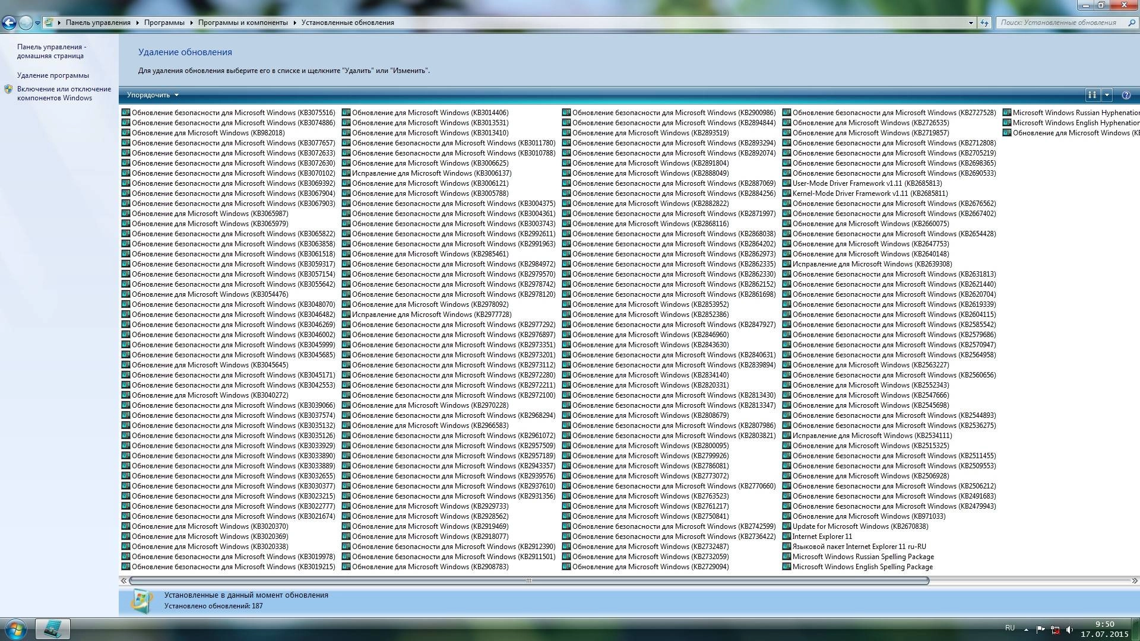Screen dimensions: 1140x641
Task: Select update KB3019215 entry
Action: pos(229,567)
